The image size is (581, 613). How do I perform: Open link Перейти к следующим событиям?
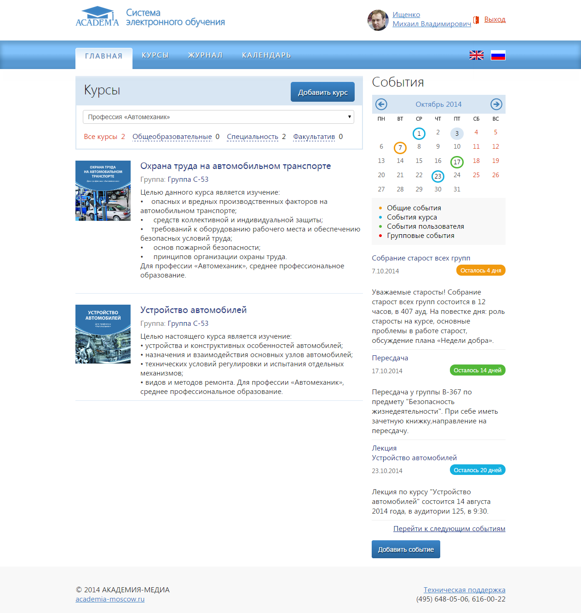point(449,529)
